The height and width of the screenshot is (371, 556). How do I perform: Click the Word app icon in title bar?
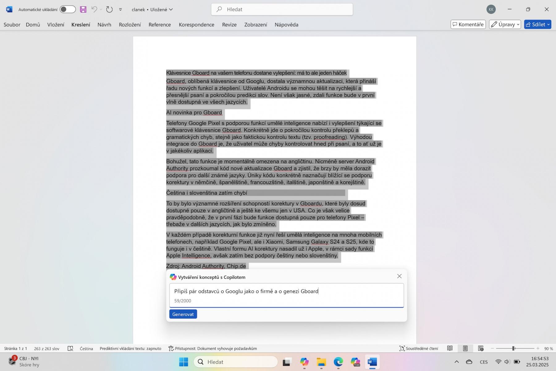click(9, 9)
